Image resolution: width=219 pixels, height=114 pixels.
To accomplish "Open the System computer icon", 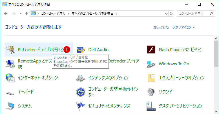I will coord(10,106).
